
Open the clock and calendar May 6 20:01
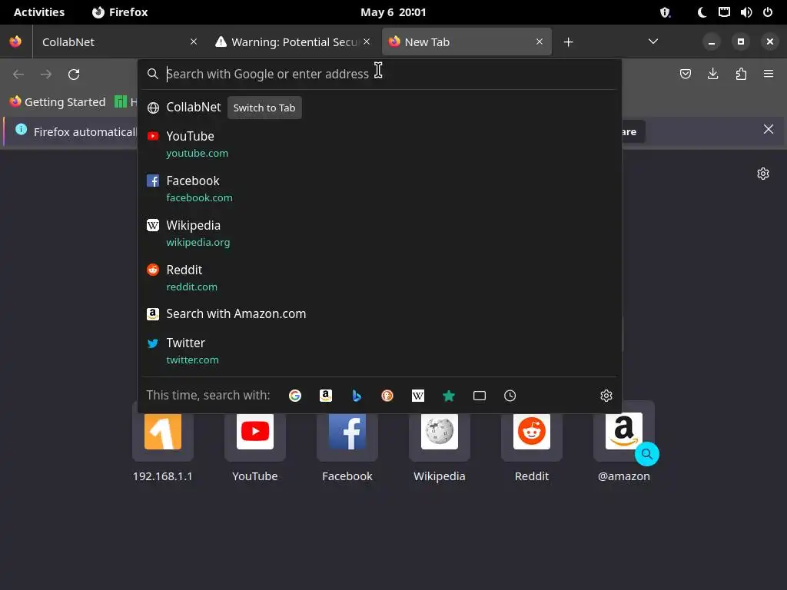tap(393, 12)
